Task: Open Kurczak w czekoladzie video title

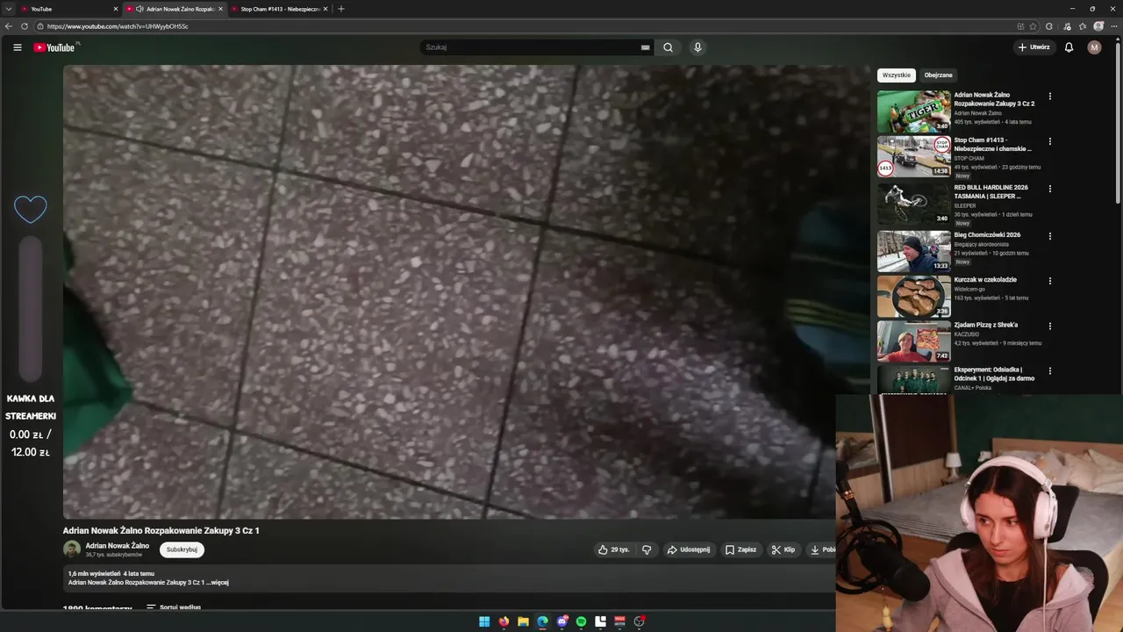Action: click(985, 280)
